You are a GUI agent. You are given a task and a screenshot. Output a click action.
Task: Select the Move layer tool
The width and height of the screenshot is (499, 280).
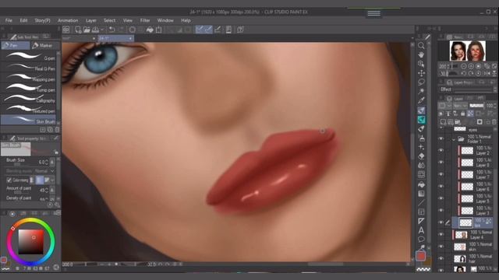(421, 73)
